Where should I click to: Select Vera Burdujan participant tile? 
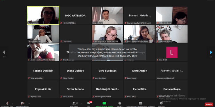point(107,71)
